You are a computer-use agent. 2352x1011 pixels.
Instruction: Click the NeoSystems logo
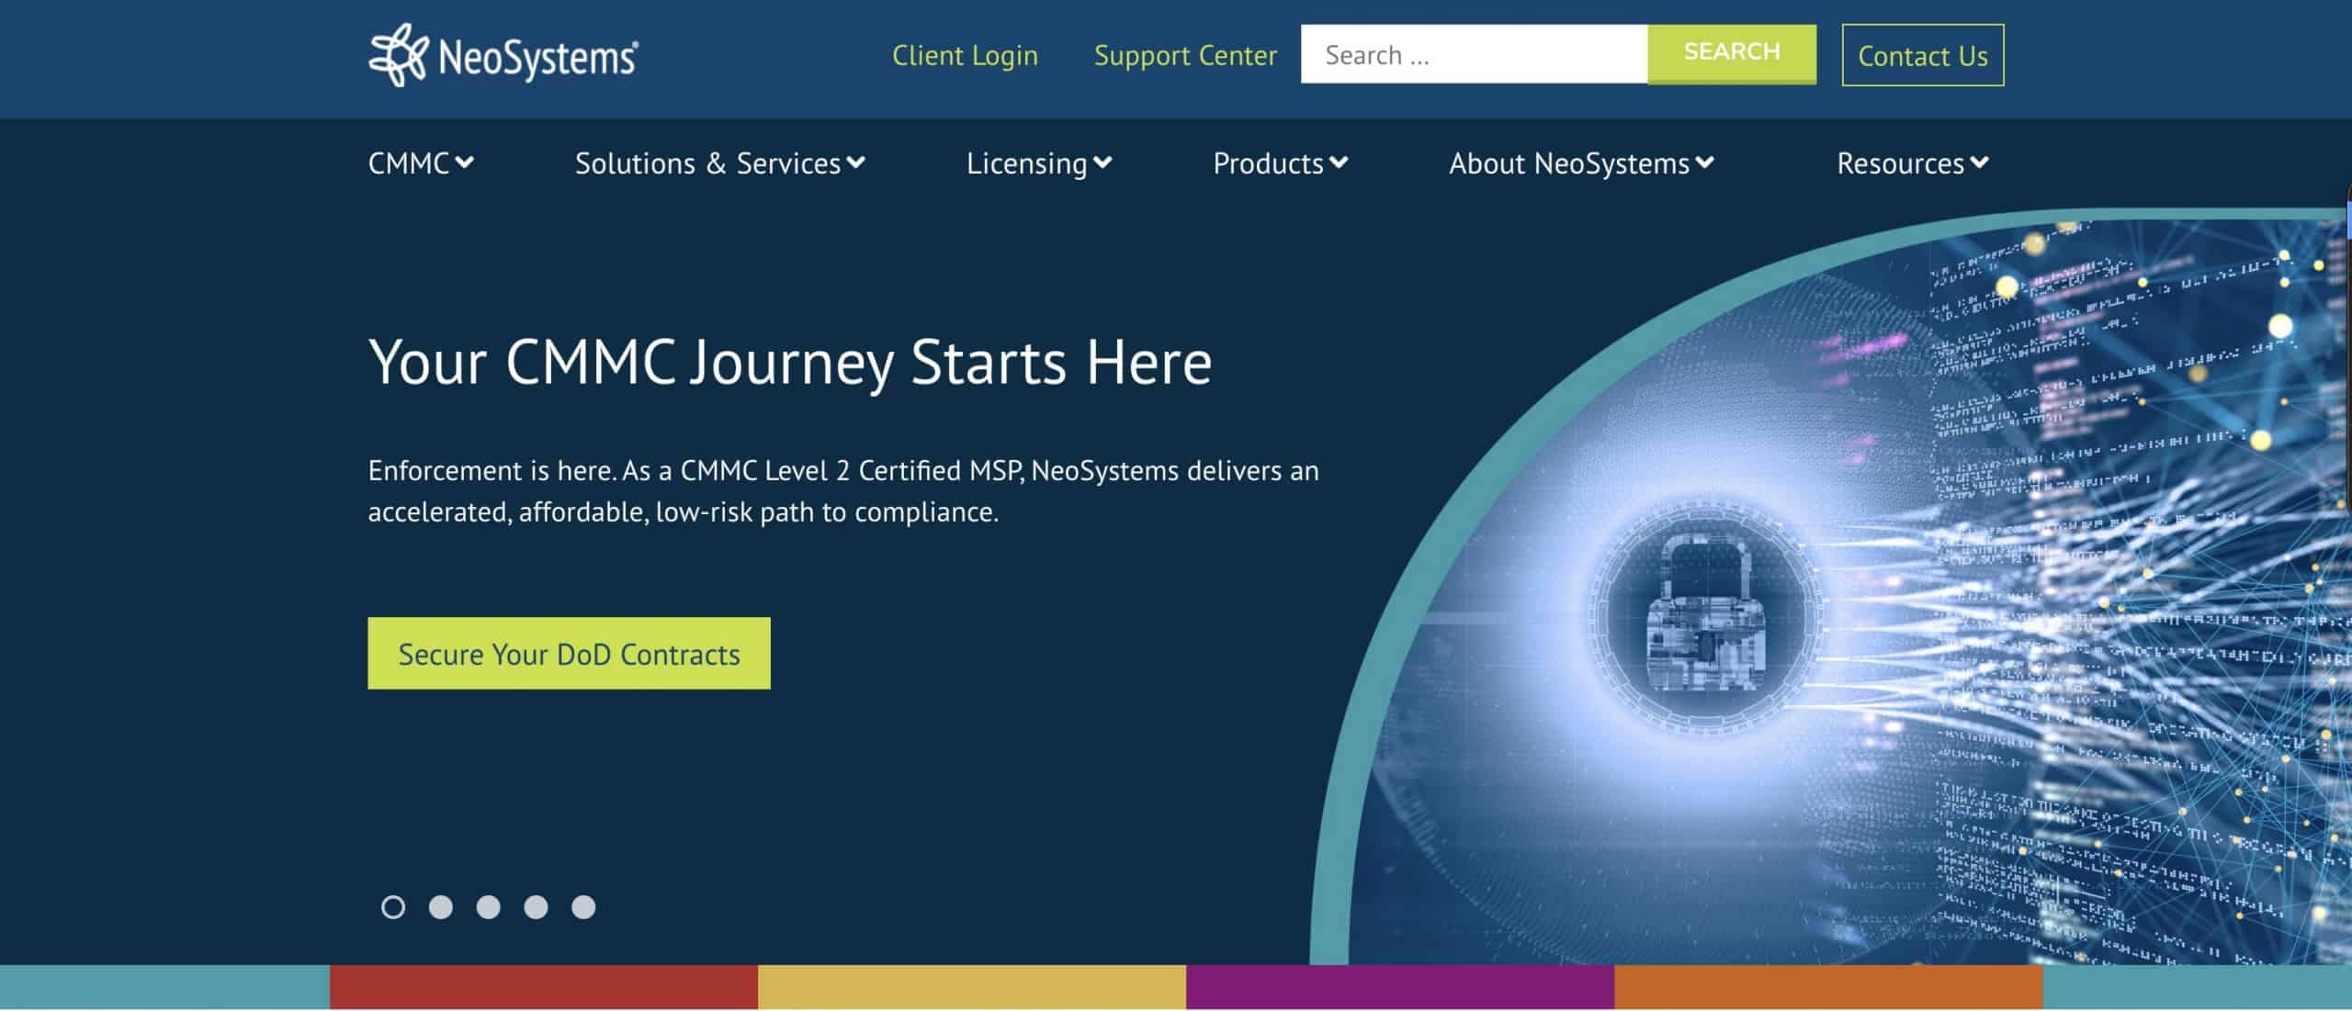[503, 56]
